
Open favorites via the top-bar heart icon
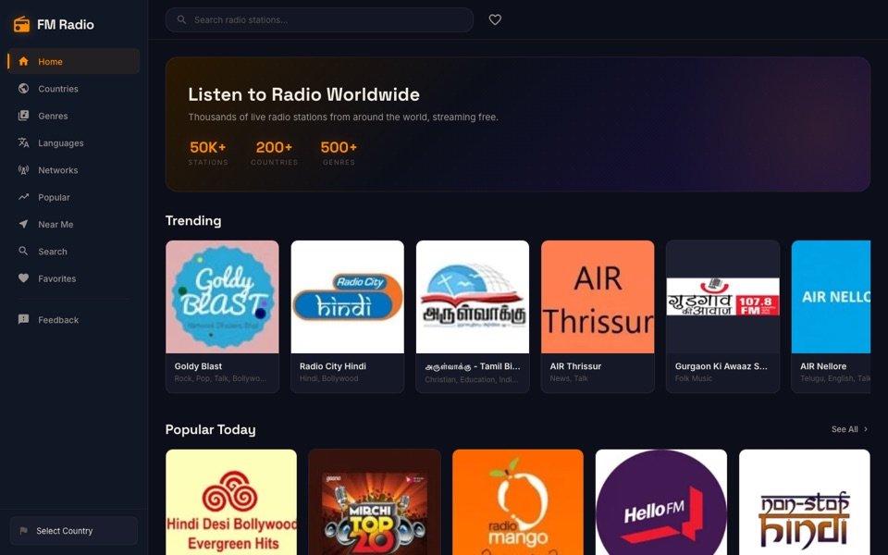click(x=495, y=19)
